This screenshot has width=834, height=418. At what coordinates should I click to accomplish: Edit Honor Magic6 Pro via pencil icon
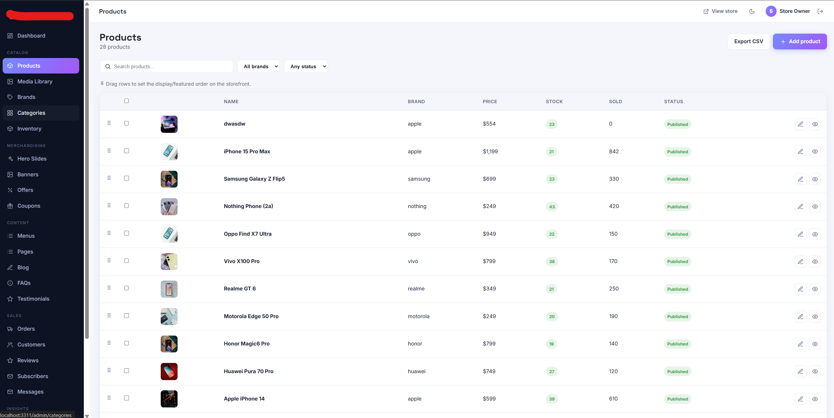[x=800, y=344]
